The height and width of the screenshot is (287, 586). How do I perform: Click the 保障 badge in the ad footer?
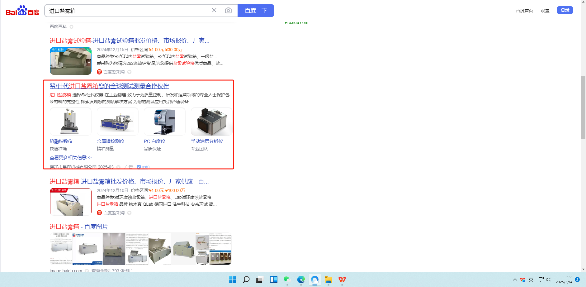143,167
